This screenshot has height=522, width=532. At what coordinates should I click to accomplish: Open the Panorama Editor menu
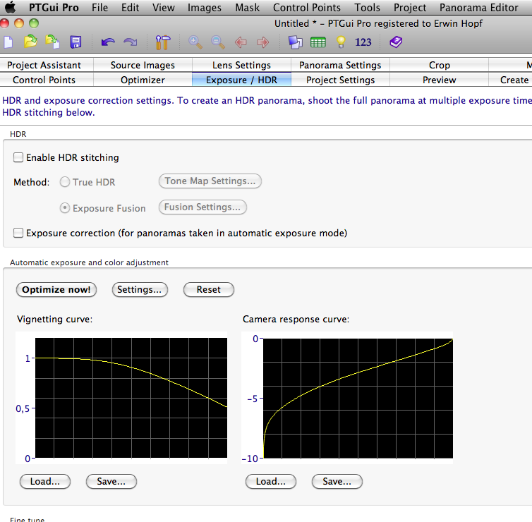479,8
